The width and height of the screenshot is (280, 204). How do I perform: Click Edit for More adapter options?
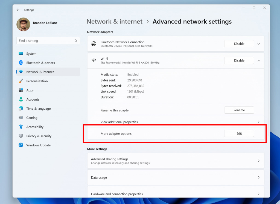click(239, 133)
